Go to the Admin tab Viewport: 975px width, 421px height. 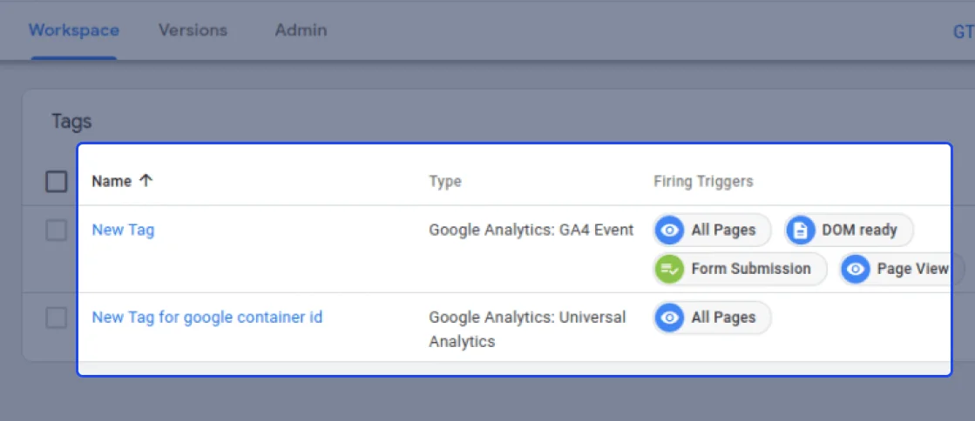point(301,30)
